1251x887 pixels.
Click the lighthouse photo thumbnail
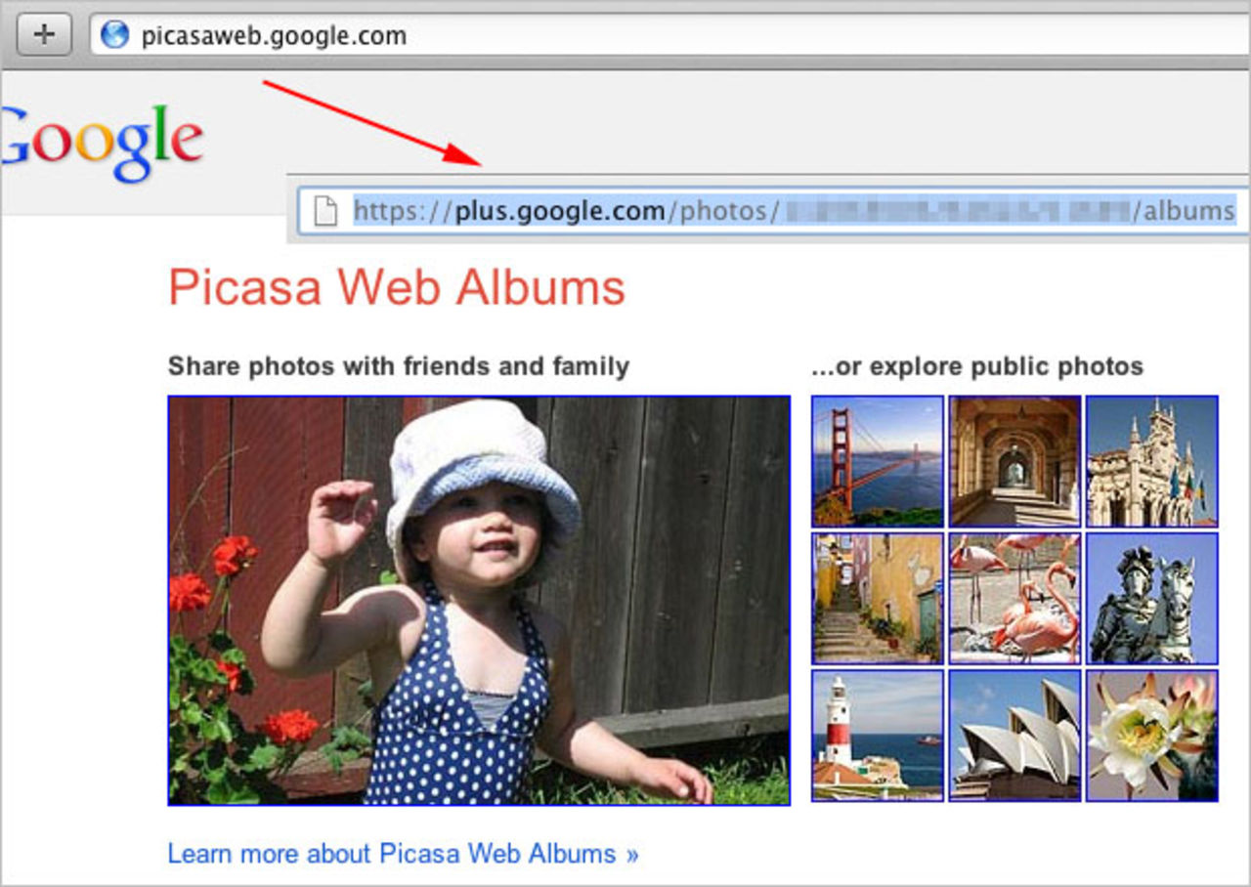[877, 736]
